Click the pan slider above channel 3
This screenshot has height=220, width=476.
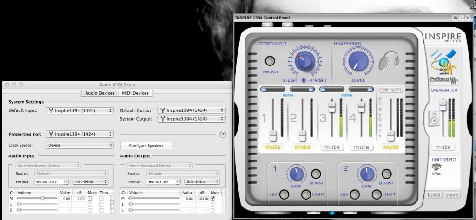[332, 90]
